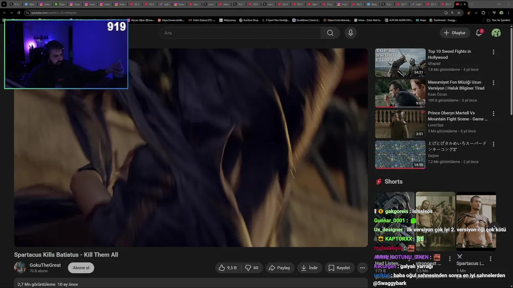The height and width of the screenshot is (288, 513).
Task: Open the GokuTheGreat channel name link
Action: pyautogui.click(x=45, y=265)
